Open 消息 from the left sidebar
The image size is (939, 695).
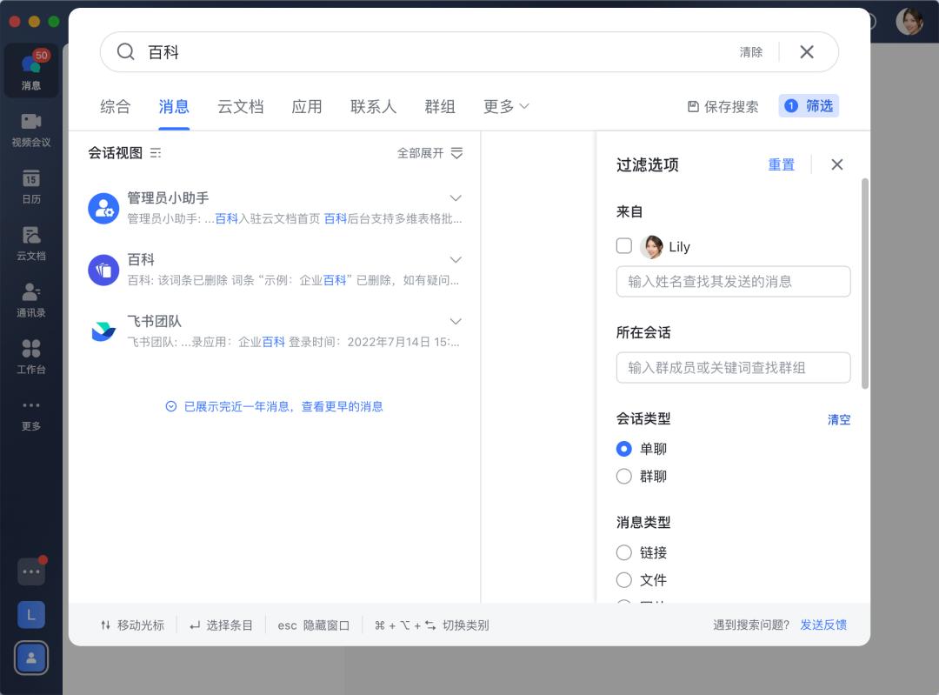pos(31,70)
